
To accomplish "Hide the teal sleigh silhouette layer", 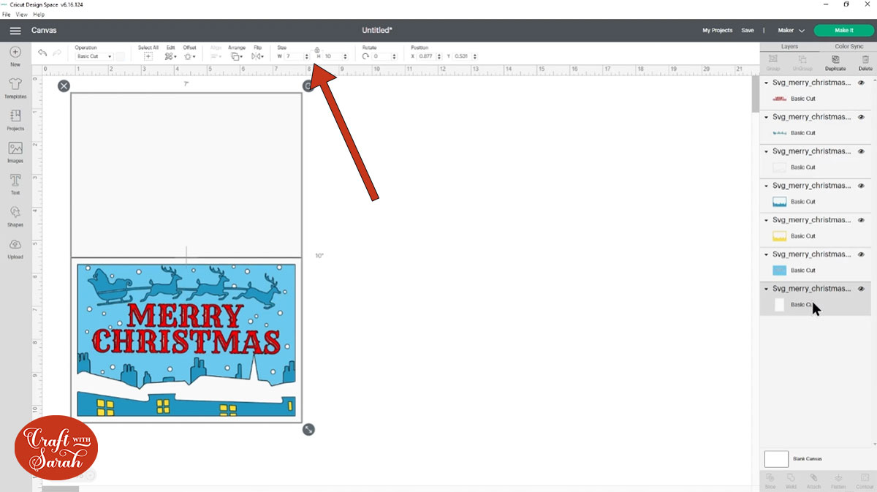I will tap(861, 117).
